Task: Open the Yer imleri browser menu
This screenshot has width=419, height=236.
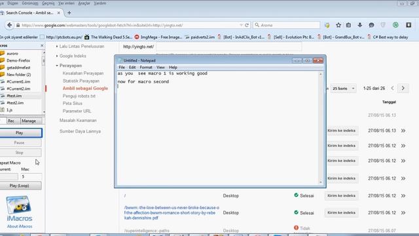Action: tap(66, 3)
